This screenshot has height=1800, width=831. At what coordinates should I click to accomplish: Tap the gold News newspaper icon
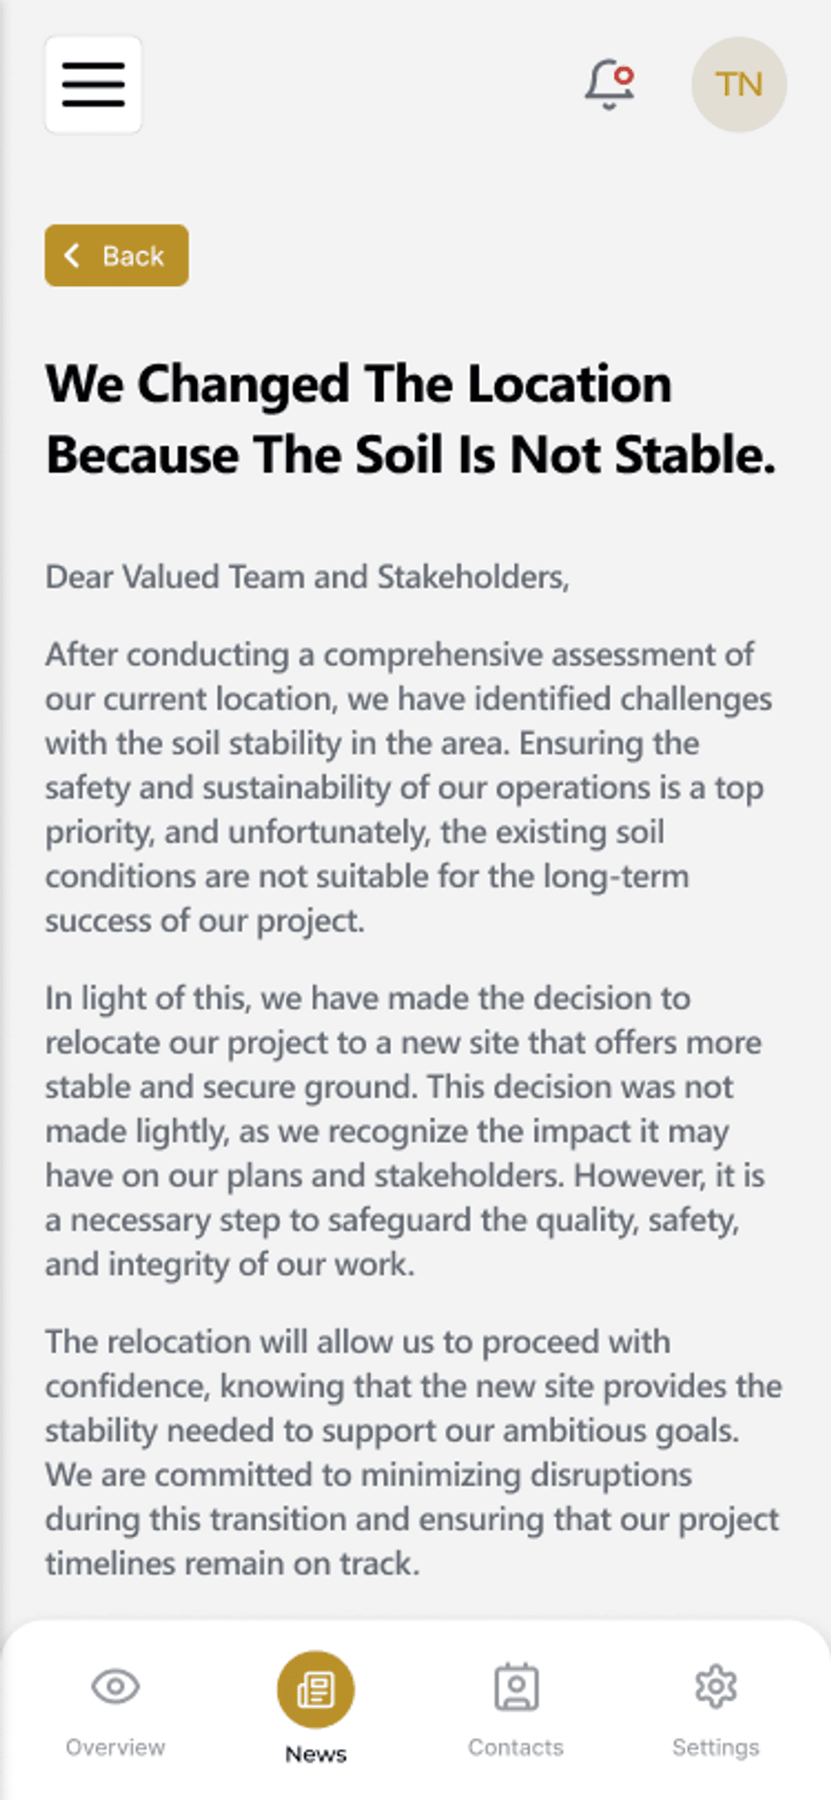pos(316,1689)
